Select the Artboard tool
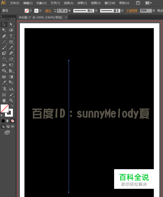Screen dimensions: 163x197 click(x=4, y=95)
